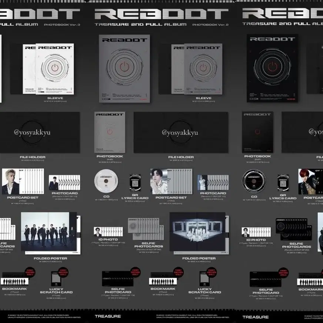This screenshot has height=323, width=323.
Task: Open the gray selfie photocards stack
Action: 146,229
